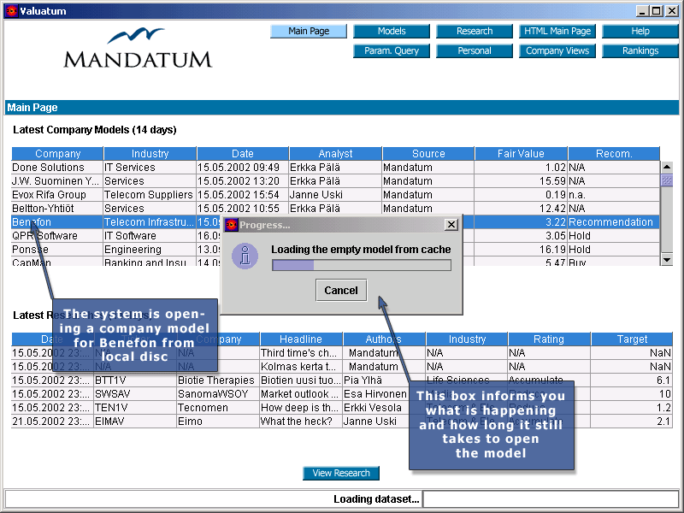The height and width of the screenshot is (513, 684).
Task: Sort research by Rating column header
Action: tap(549, 339)
